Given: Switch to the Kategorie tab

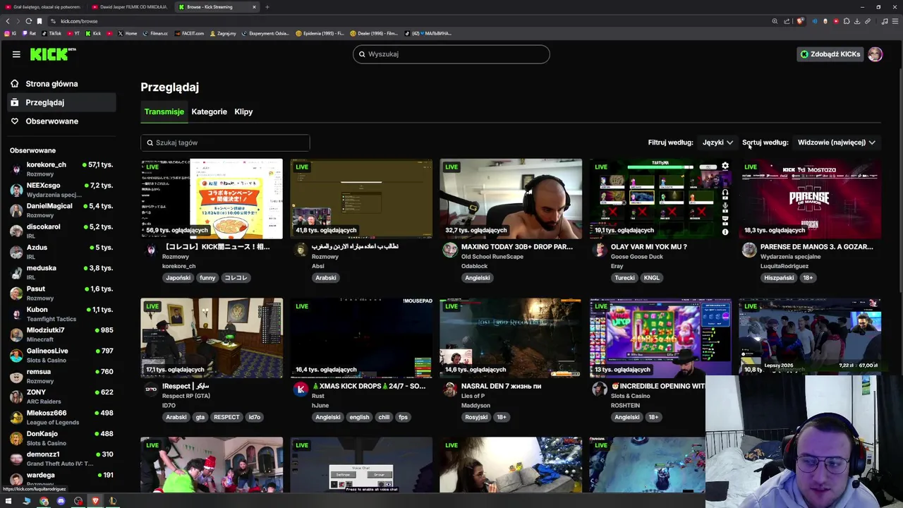Looking at the screenshot, I should (209, 111).
